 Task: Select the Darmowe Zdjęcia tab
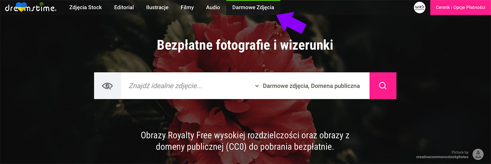pos(253,7)
